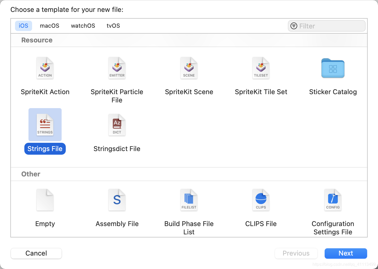Image resolution: width=378 pixels, height=269 pixels.
Task: Select the SpriteKit Action template icon
Action: [45, 68]
